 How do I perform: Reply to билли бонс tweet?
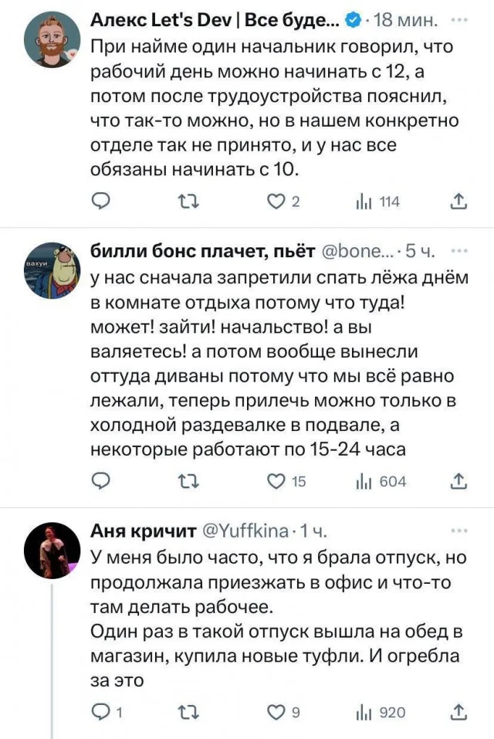coord(103,481)
